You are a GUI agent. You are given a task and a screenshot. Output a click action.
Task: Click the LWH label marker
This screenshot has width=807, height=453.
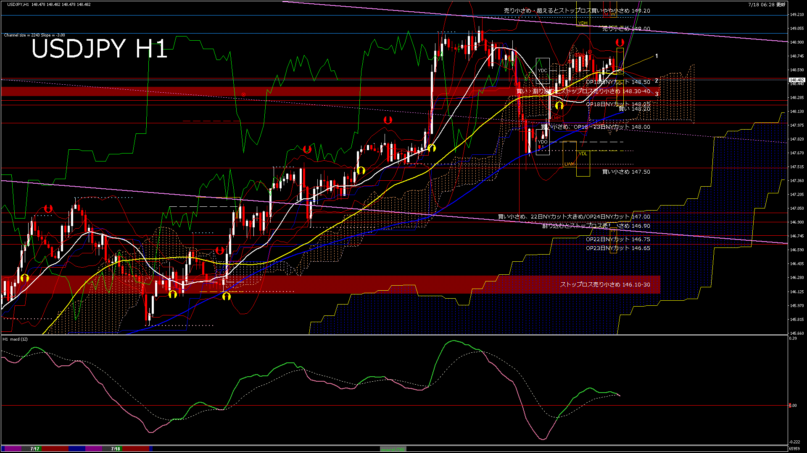tap(569, 164)
